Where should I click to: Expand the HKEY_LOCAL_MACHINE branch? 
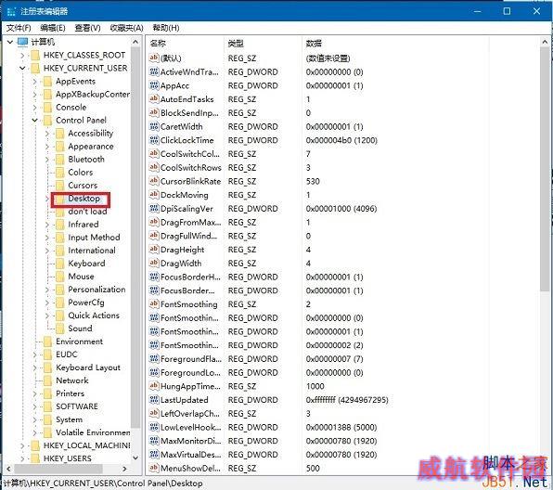[x=22, y=445]
